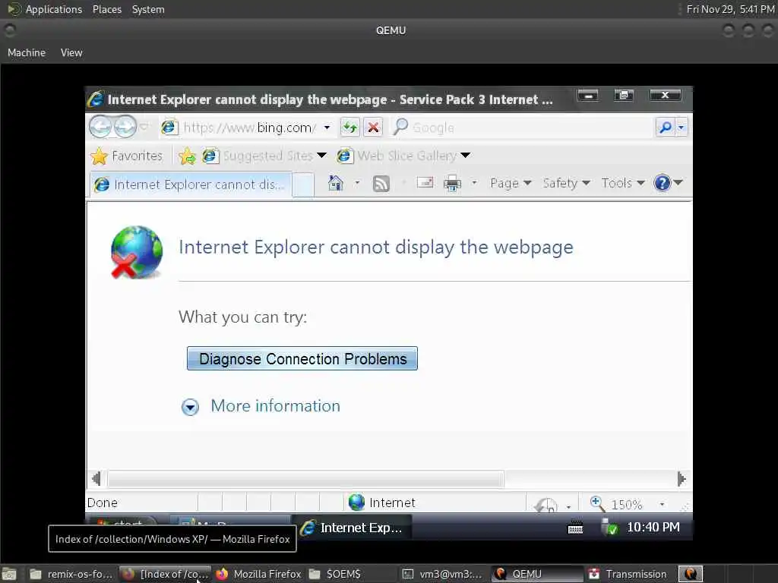Expand the address bar URL dropdown

click(x=327, y=128)
